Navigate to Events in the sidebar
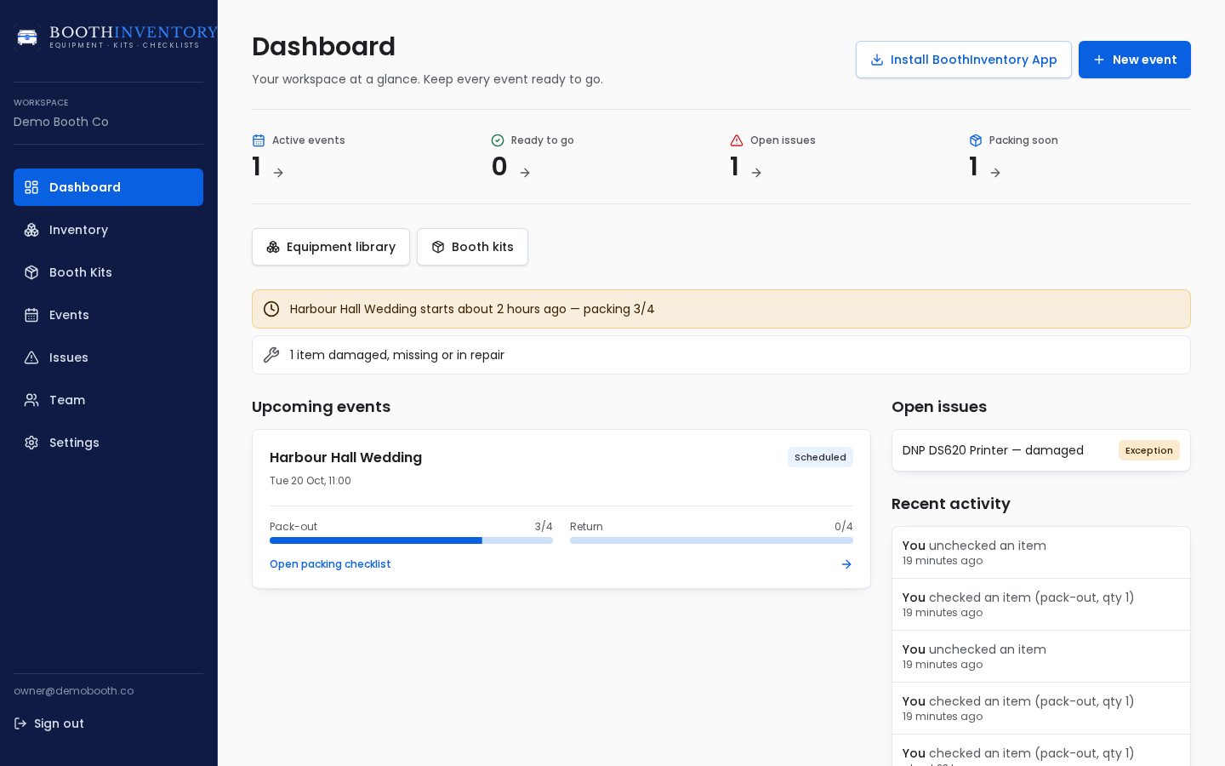Viewport: 1225px width, 766px height. point(108,315)
